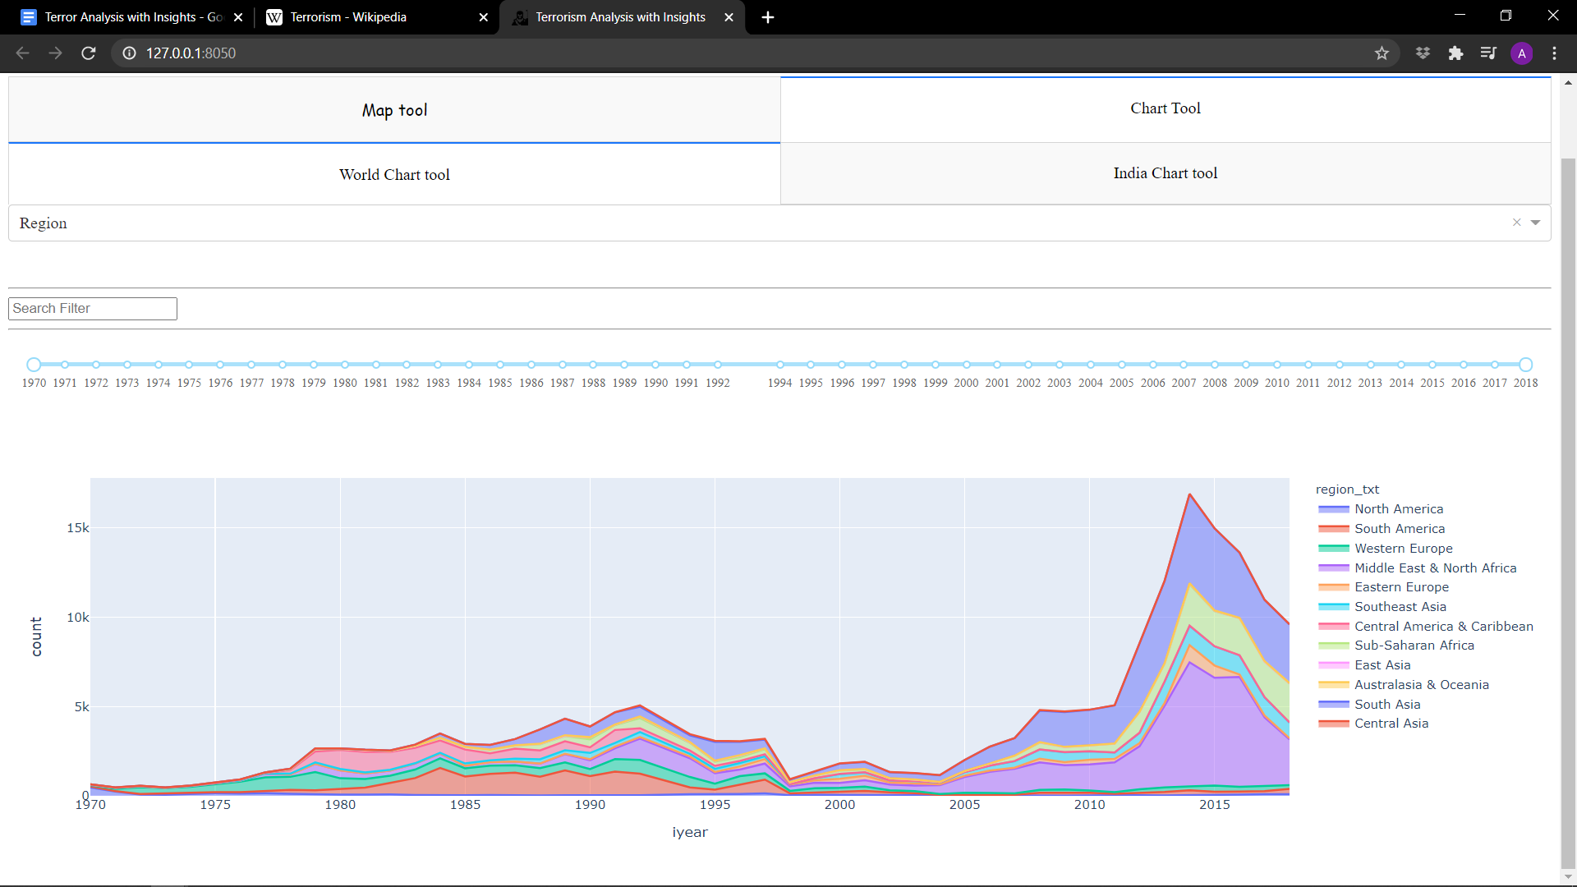Toggle North America legend trace
Screen dimensions: 1577x887
tap(1398, 509)
